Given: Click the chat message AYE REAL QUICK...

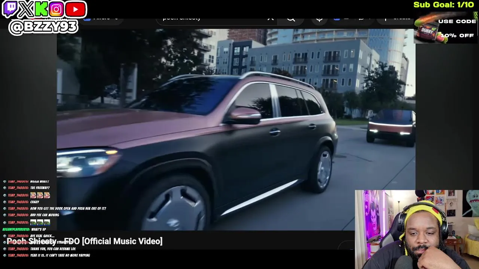Looking at the screenshot, I should point(42,236).
